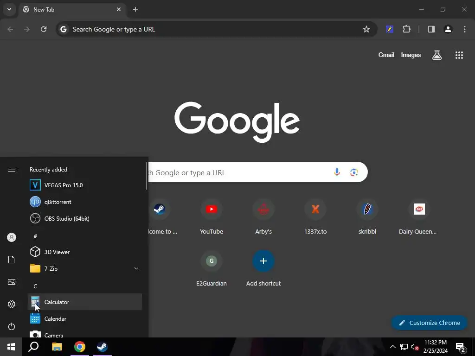Open Calculator from Start menu
The image size is (475, 356).
point(85,302)
